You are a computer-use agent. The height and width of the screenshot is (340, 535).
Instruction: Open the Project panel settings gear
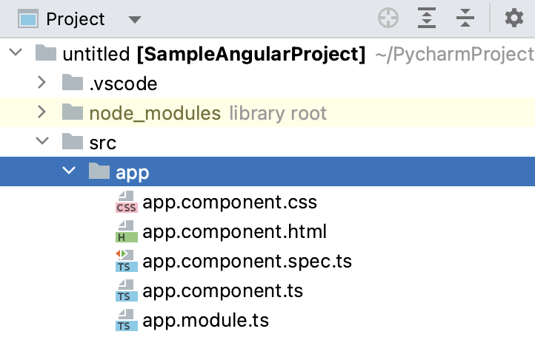pos(514,18)
